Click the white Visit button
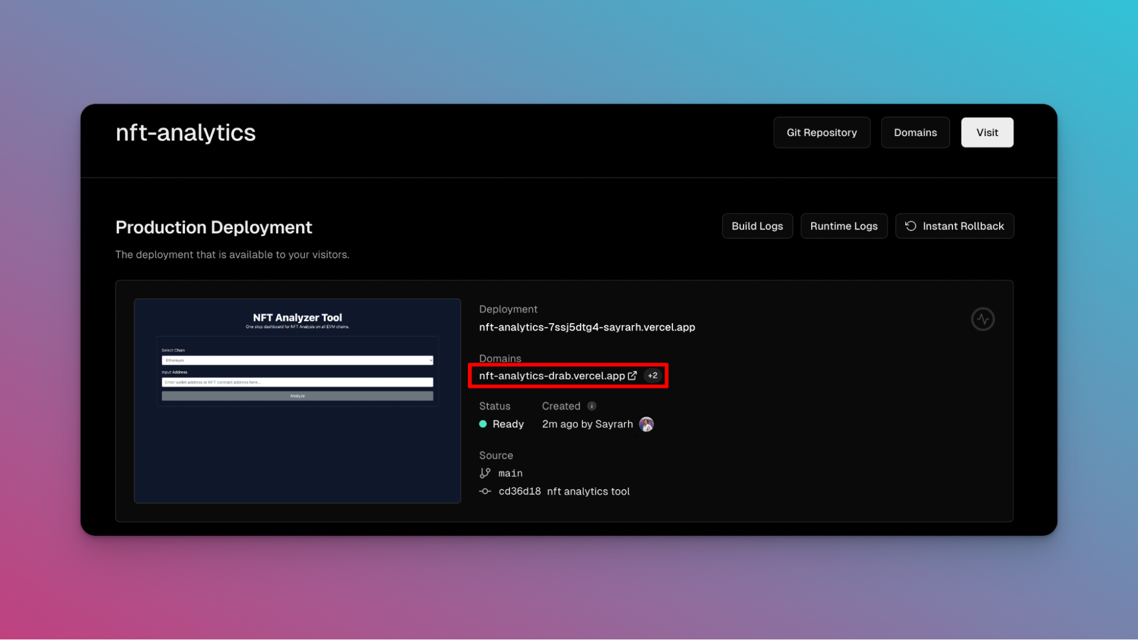The height and width of the screenshot is (640, 1138). [987, 133]
